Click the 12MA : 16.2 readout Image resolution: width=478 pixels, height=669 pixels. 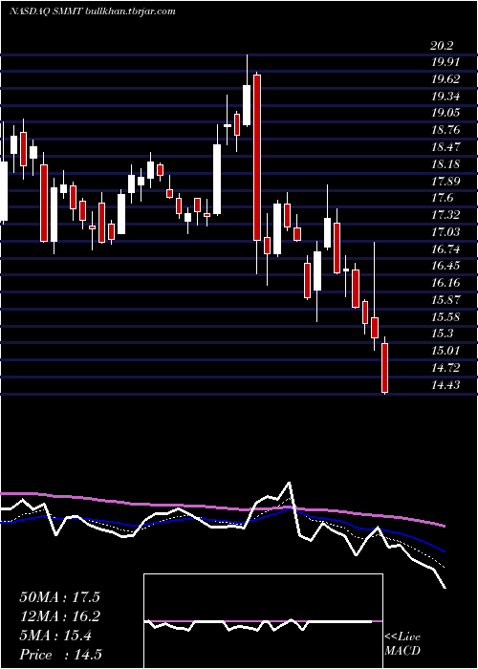pos(59,616)
